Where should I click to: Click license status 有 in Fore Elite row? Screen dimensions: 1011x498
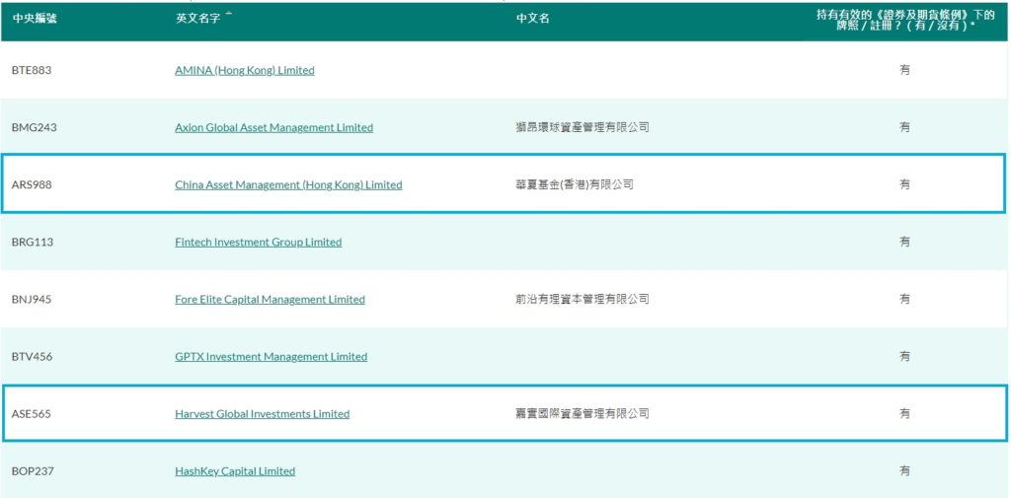(905, 300)
